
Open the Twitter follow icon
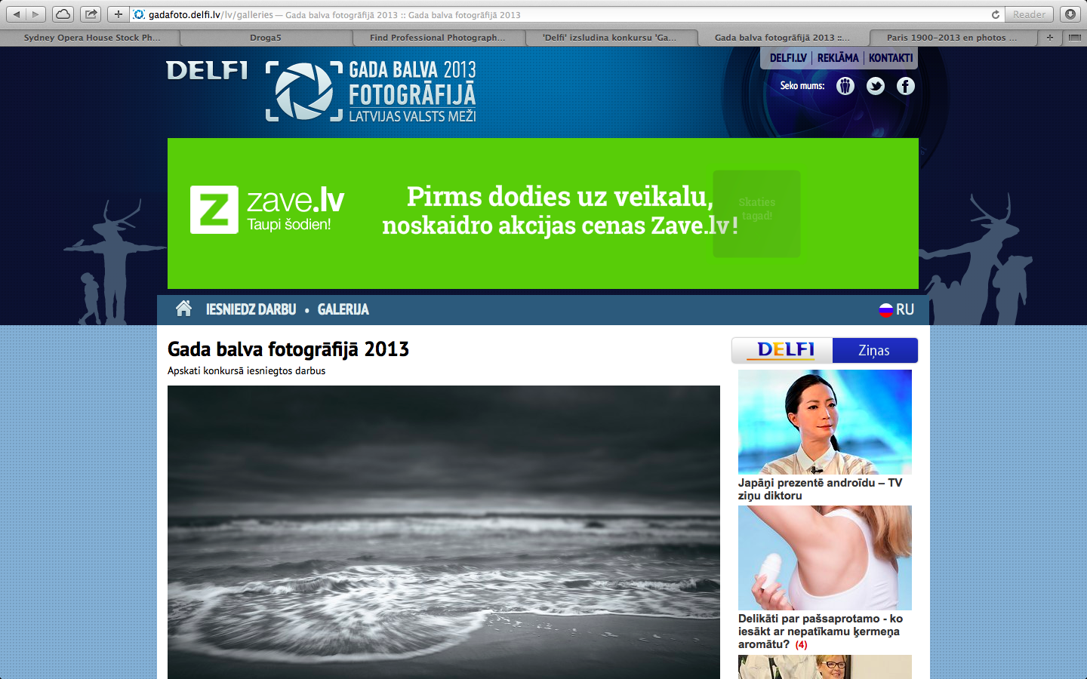click(x=876, y=86)
